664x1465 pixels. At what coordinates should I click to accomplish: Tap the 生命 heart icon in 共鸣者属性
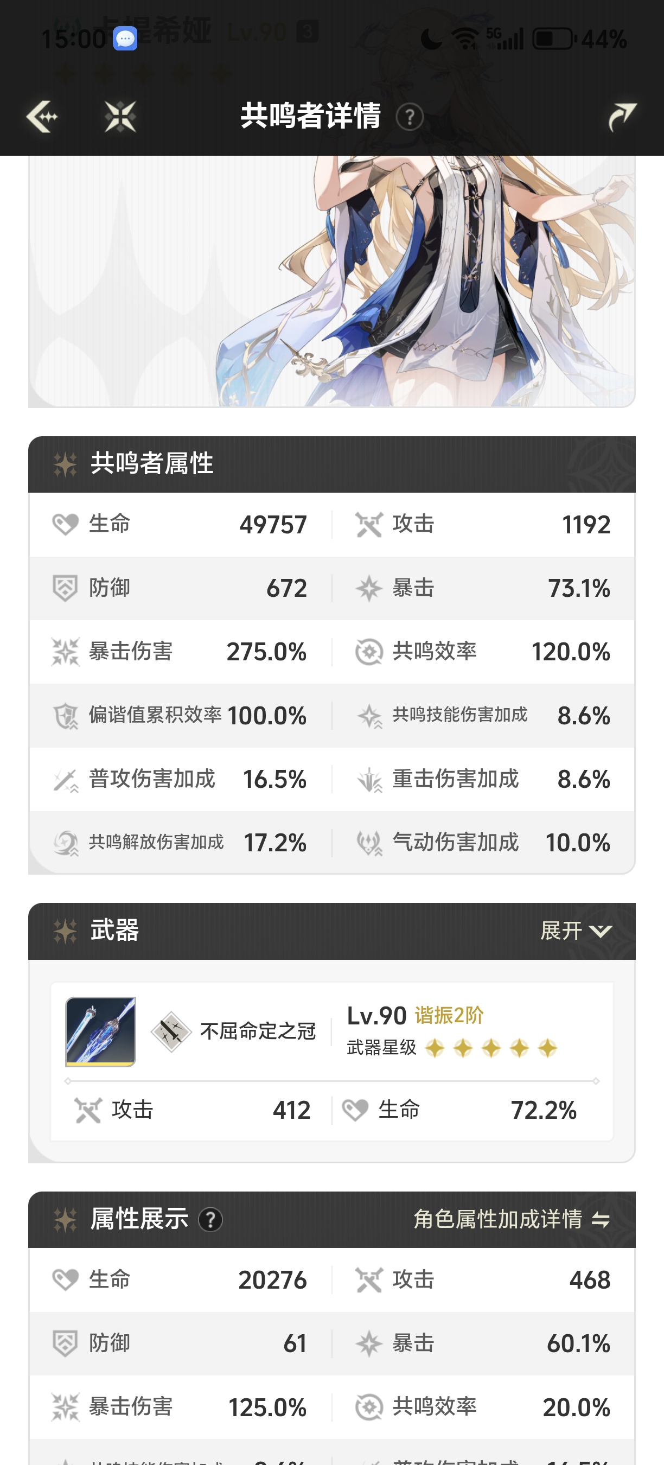pos(66,524)
